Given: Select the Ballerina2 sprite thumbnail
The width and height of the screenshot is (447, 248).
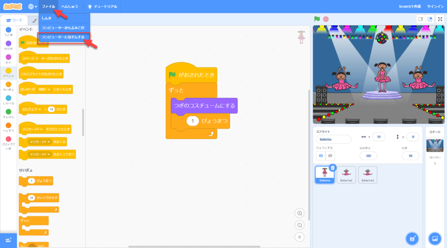Looking at the screenshot, I should click(x=346, y=174).
